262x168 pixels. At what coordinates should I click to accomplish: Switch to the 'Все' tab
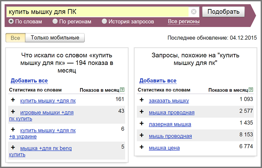15,38
